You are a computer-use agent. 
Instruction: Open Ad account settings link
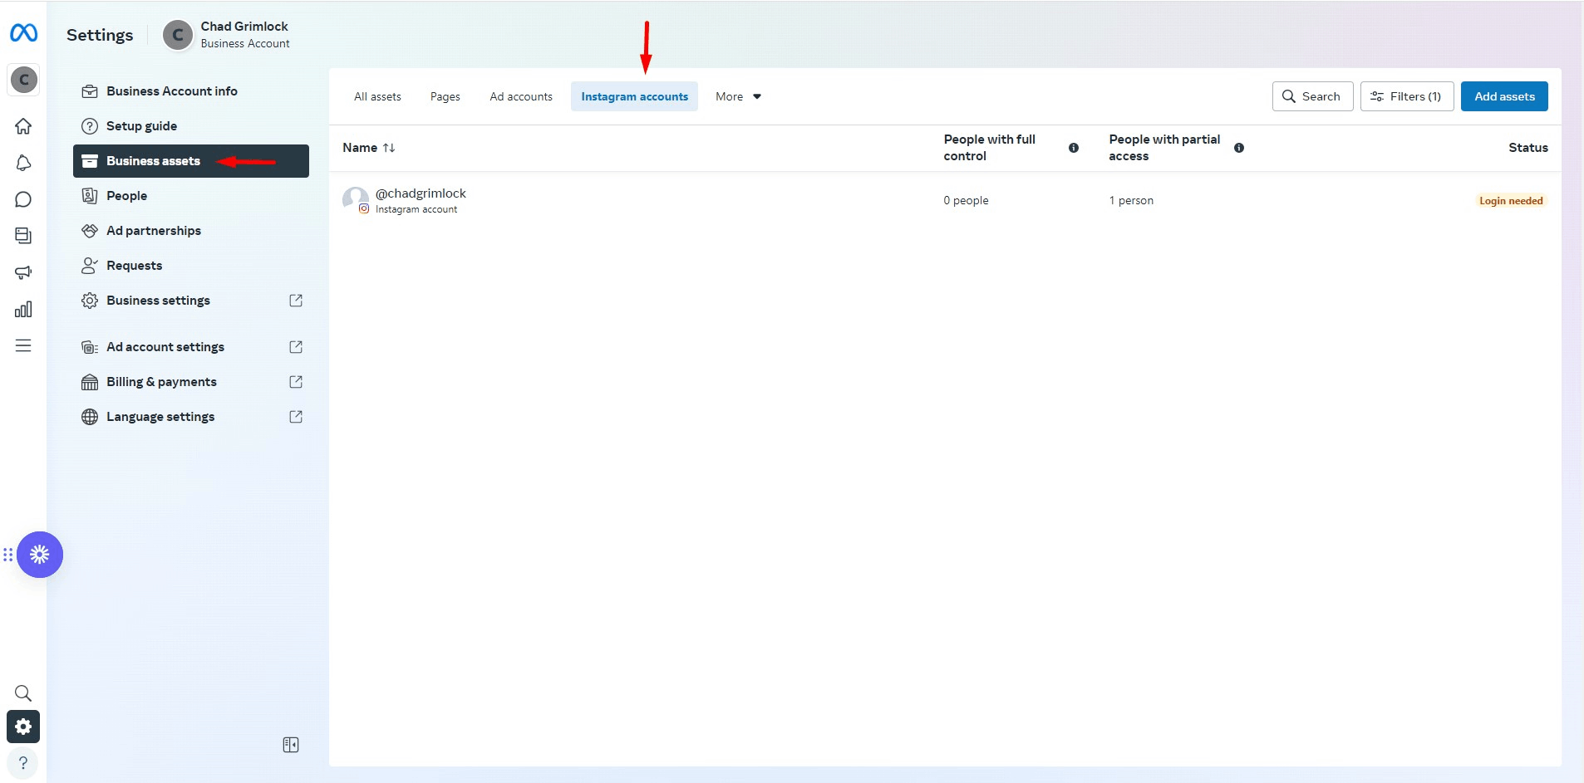click(x=191, y=347)
